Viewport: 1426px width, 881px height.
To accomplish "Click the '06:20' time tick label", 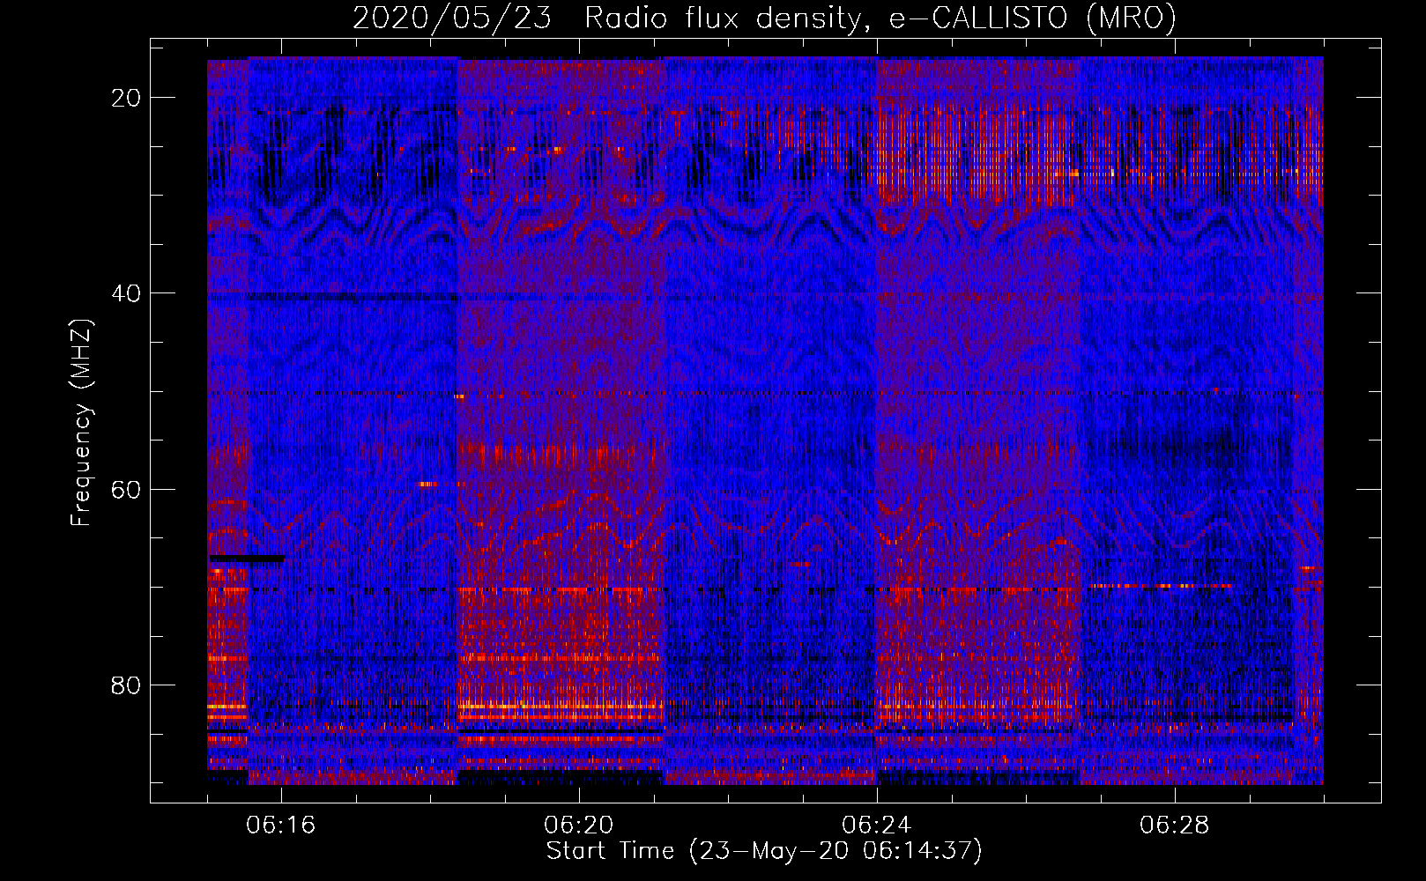I will click(x=579, y=825).
